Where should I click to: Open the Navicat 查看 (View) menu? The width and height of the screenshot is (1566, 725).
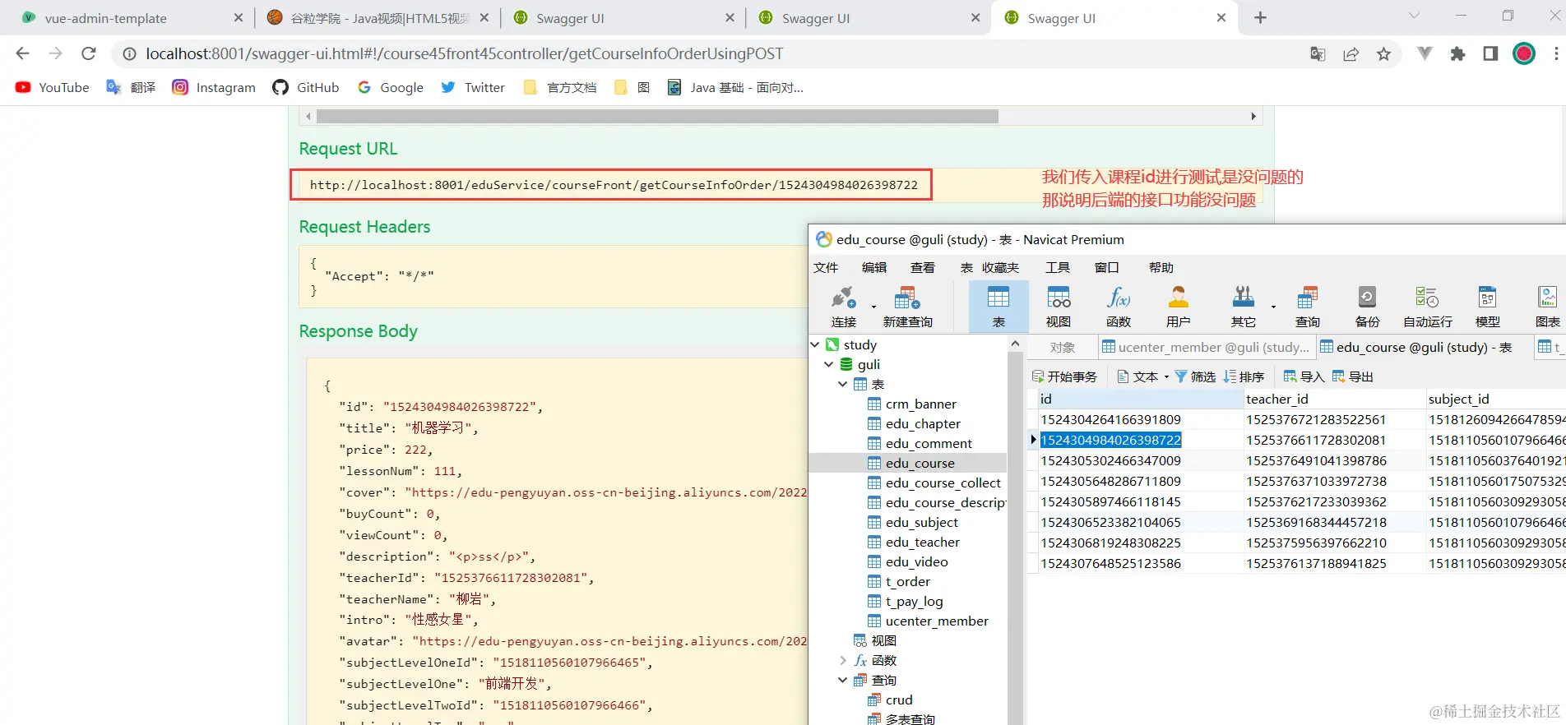click(922, 267)
